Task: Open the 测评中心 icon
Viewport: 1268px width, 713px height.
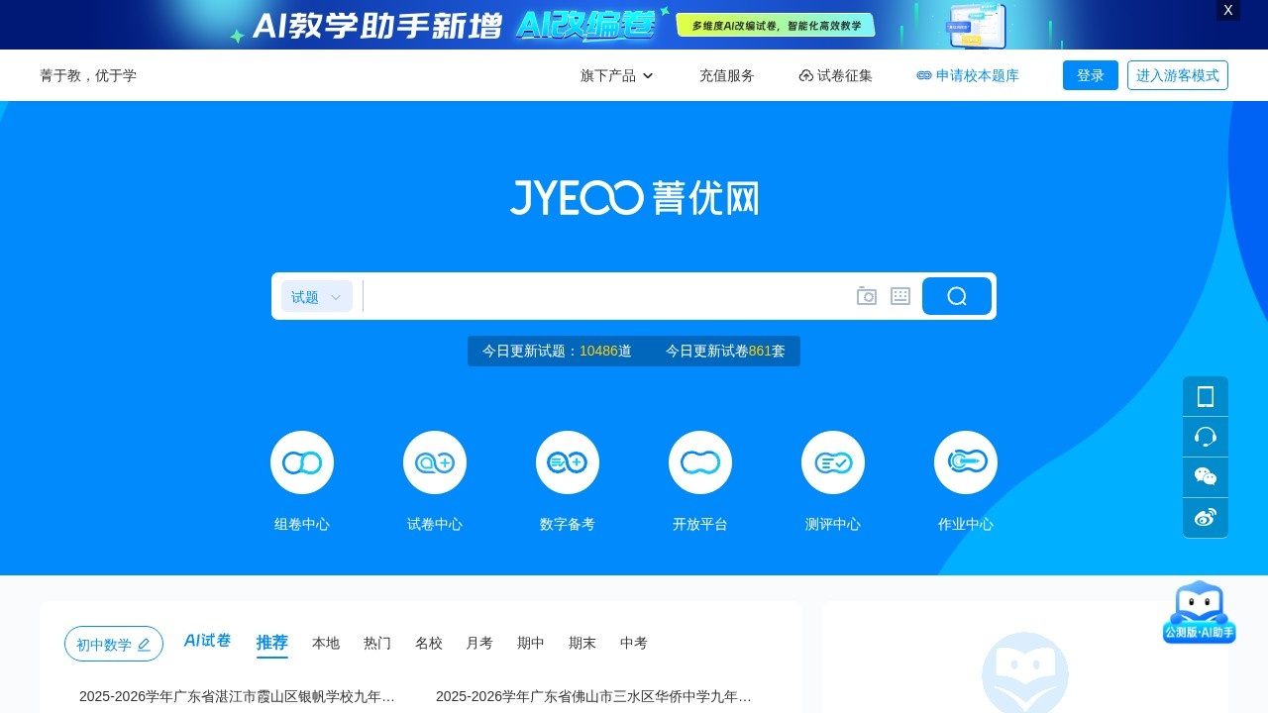Action: click(832, 461)
